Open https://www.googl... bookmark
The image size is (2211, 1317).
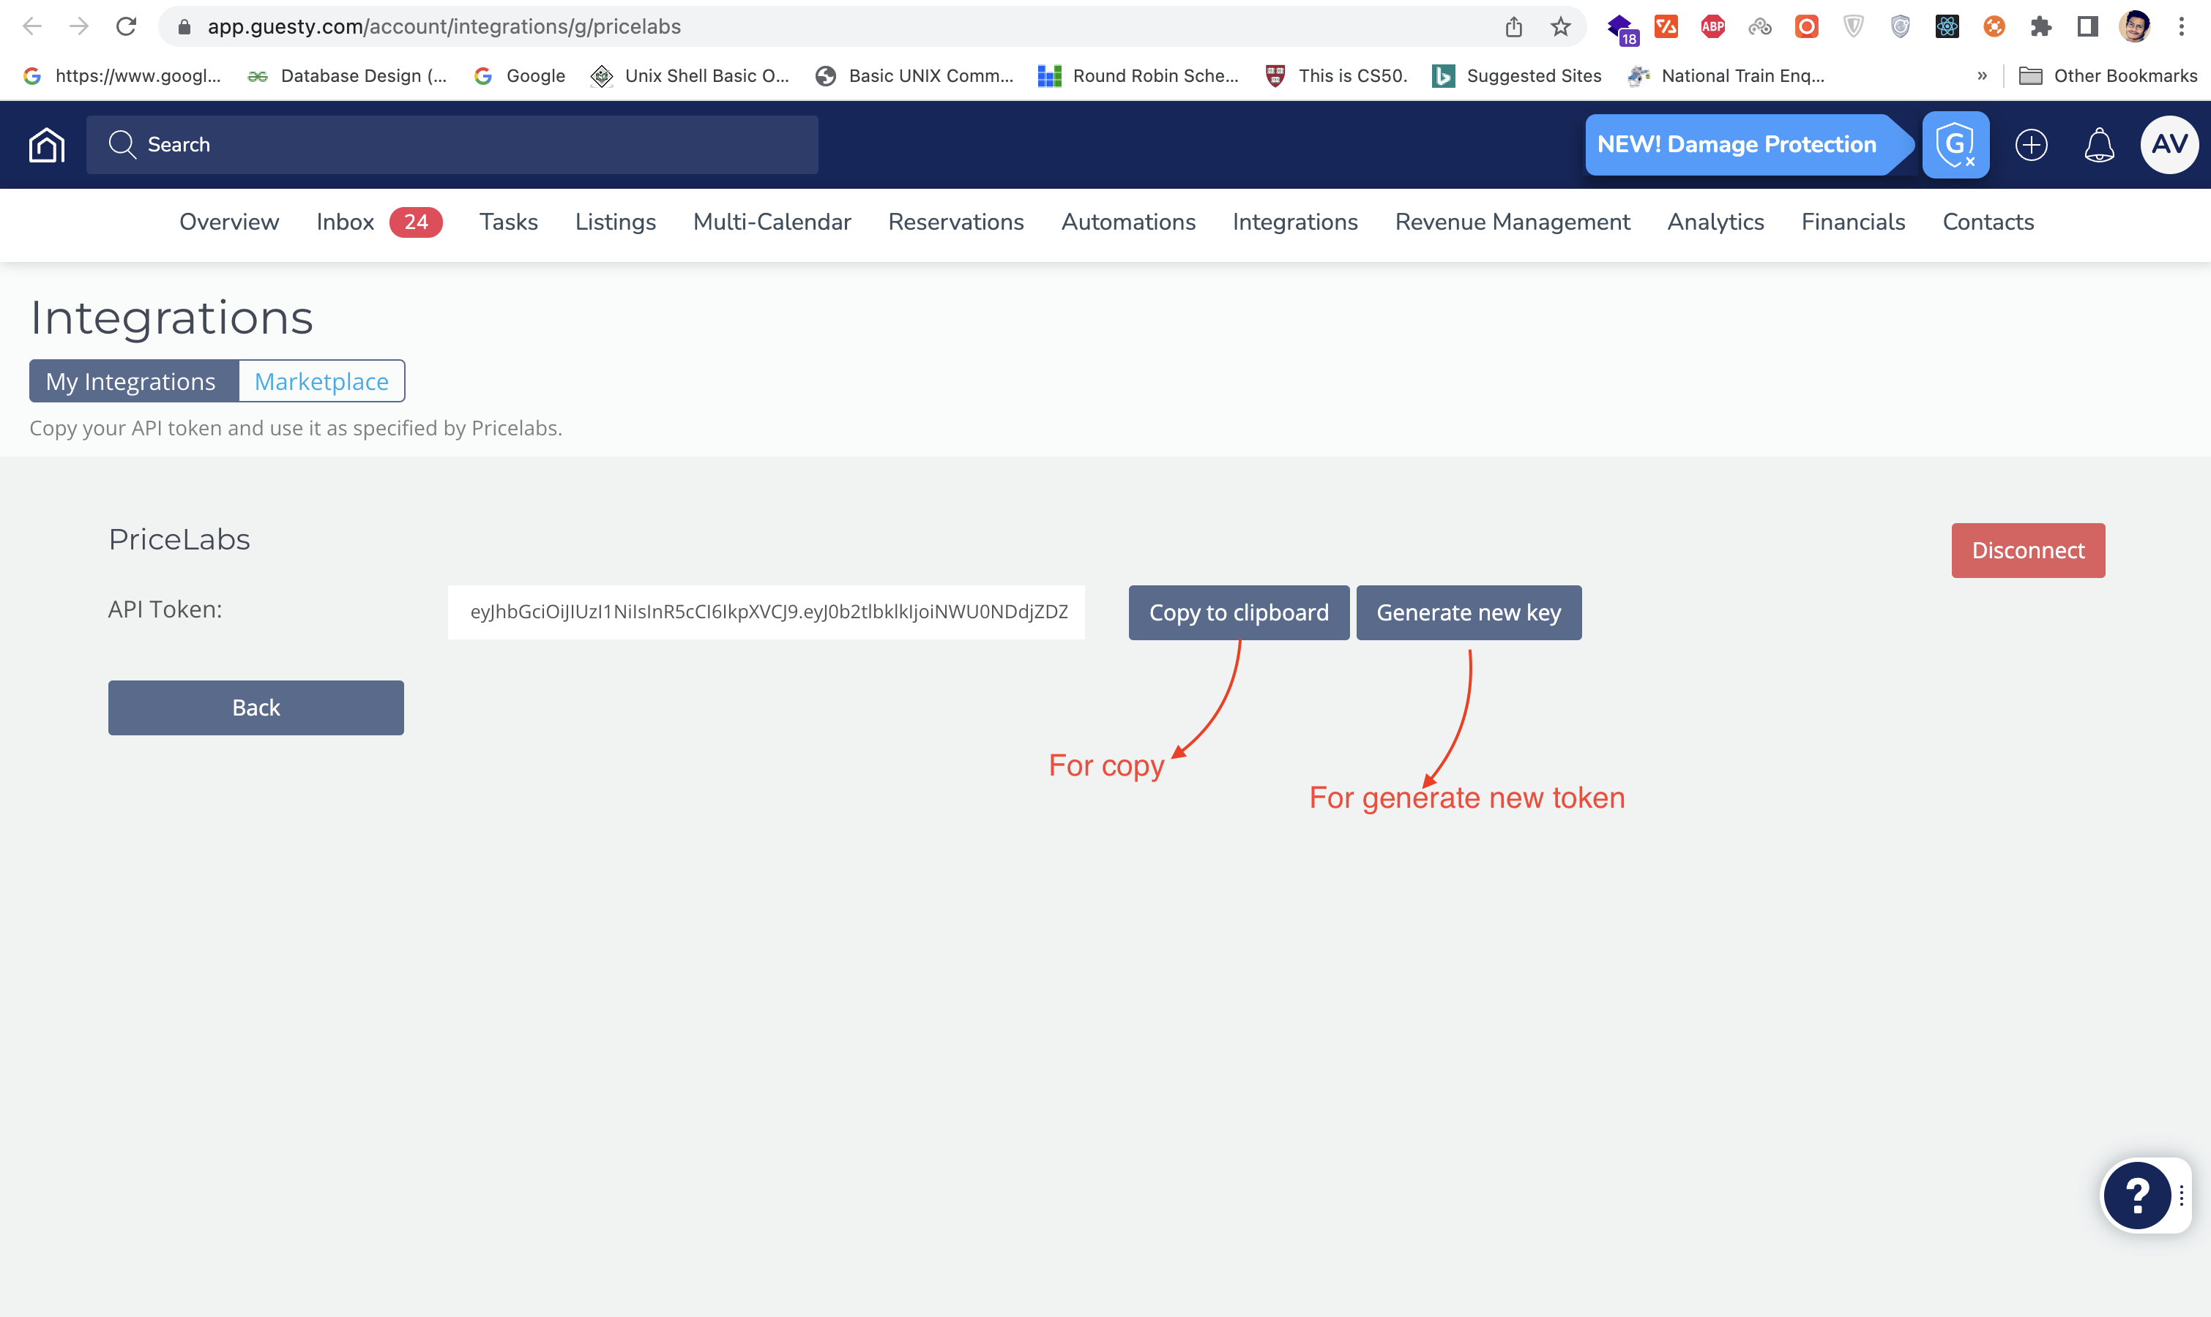point(122,76)
